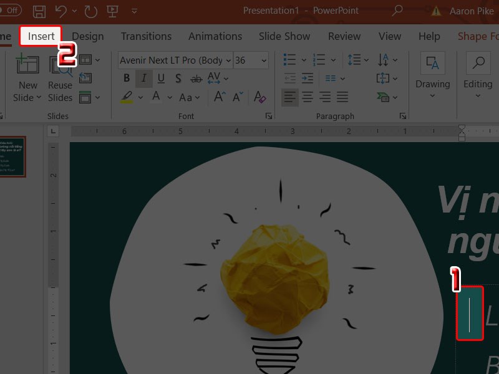
Task: Turn on Underline formatting
Action: (x=161, y=79)
